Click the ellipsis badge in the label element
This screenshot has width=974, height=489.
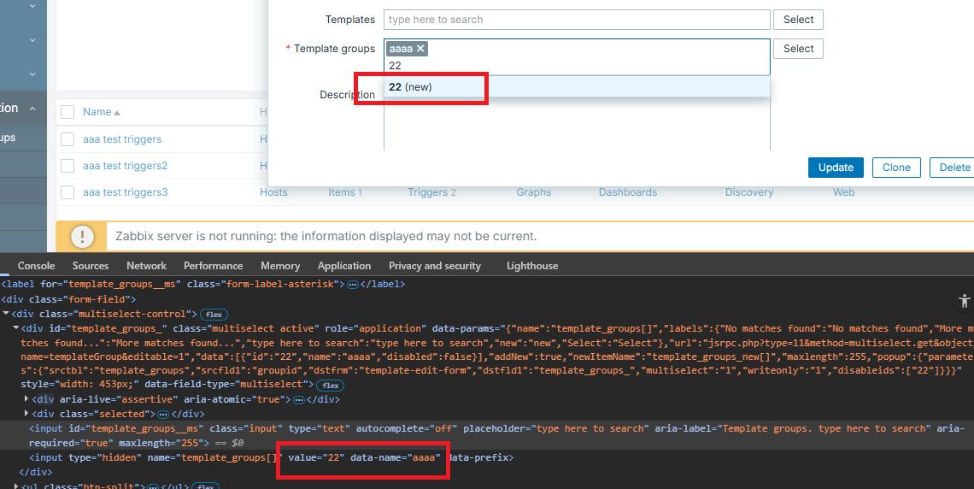point(354,284)
